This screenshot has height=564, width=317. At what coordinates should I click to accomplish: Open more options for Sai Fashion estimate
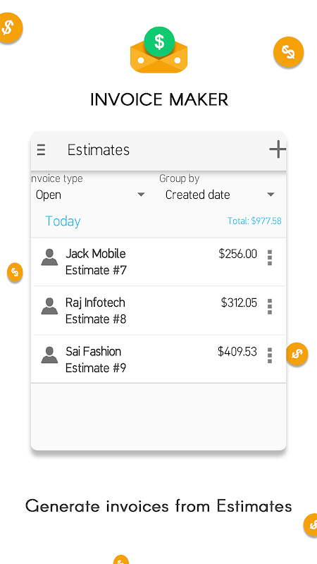pos(270,355)
